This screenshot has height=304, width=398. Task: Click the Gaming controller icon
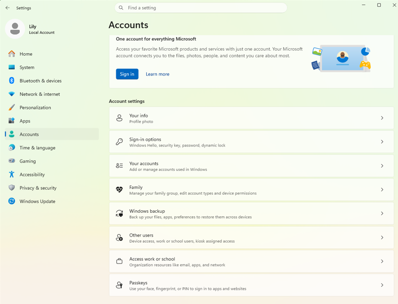(11, 161)
